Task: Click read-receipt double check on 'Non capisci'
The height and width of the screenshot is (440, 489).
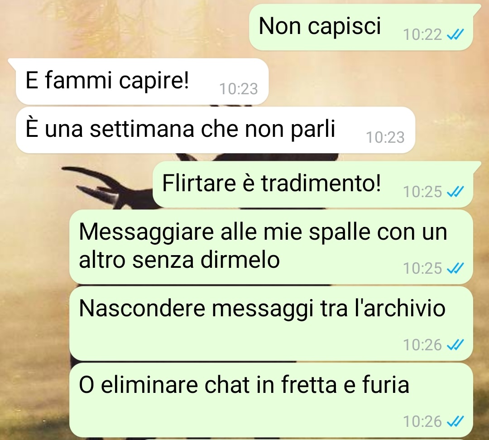Action: pos(455,34)
